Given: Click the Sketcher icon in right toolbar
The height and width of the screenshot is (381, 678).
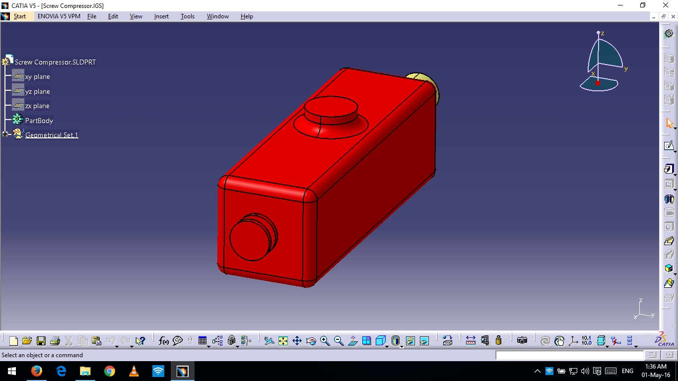Looking at the screenshot, I should point(669,146).
